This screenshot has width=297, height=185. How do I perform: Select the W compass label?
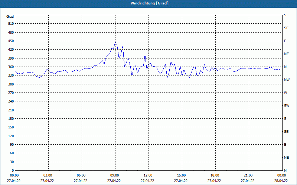pos(285,93)
